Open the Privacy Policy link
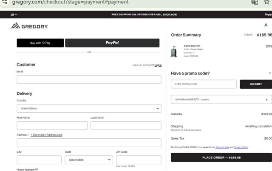This screenshot has width=272, height=171. [241, 147]
